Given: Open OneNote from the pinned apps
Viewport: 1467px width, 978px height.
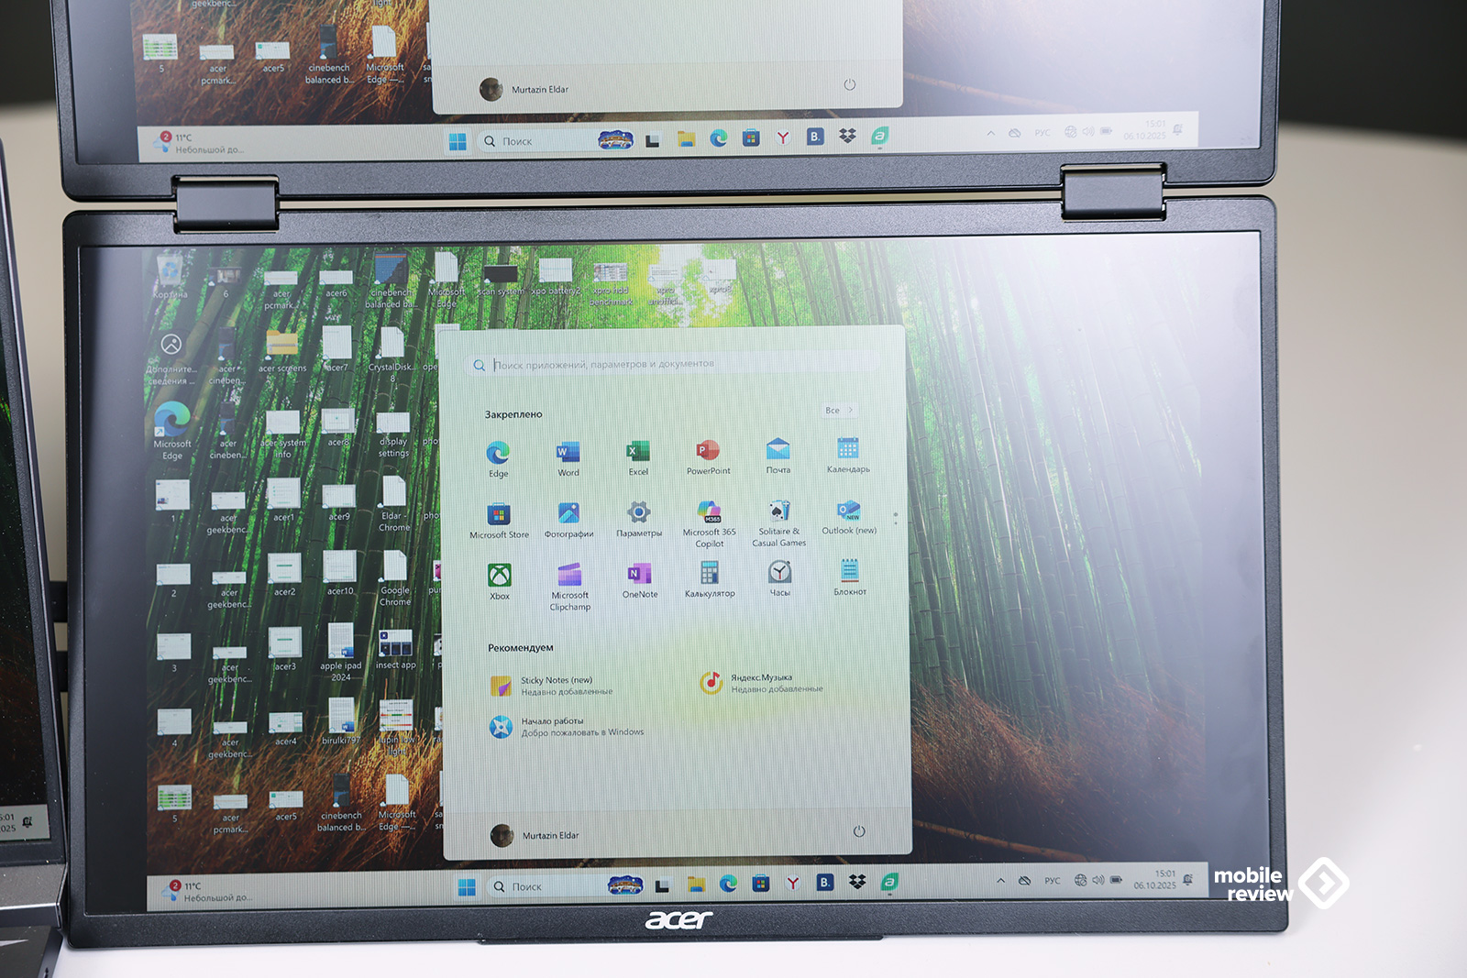Looking at the screenshot, I should 639,579.
